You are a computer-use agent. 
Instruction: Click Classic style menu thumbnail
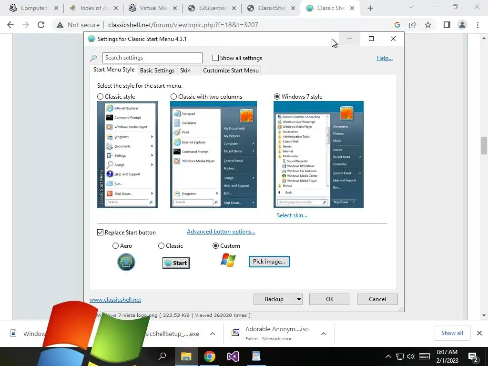(x=127, y=155)
